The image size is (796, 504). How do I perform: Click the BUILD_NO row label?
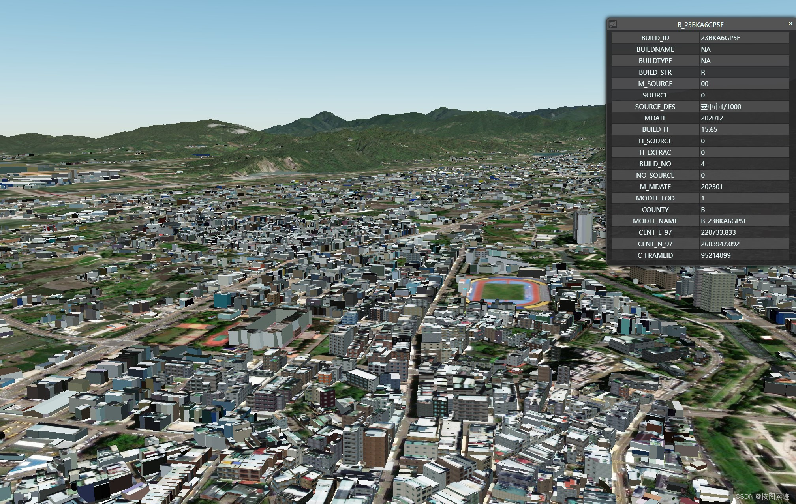point(655,164)
